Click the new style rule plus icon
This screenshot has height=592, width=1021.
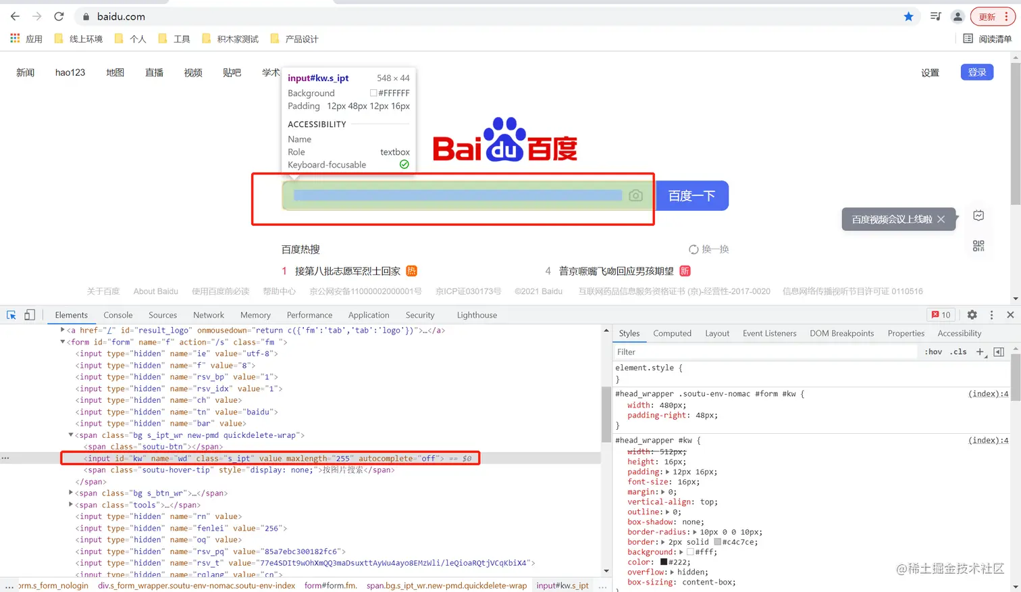point(980,352)
